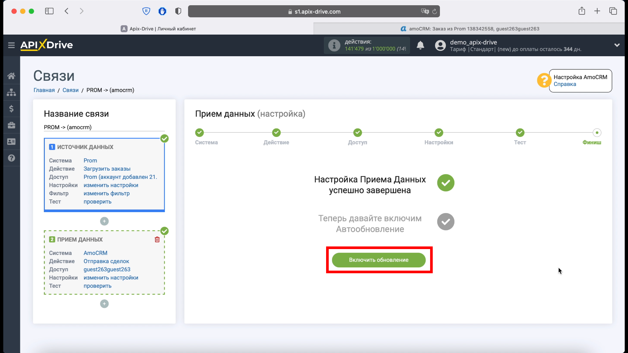Switch to the amoCRM Заказ из Prom tab
628x353 pixels.
tap(469, 29)
